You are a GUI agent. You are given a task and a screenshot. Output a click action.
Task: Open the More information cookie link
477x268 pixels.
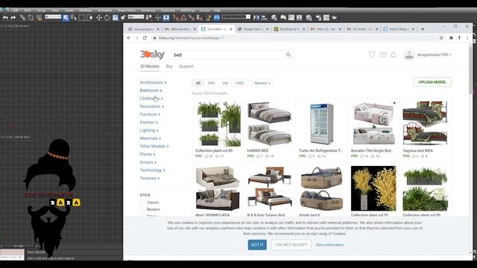[x=329, y=245]
